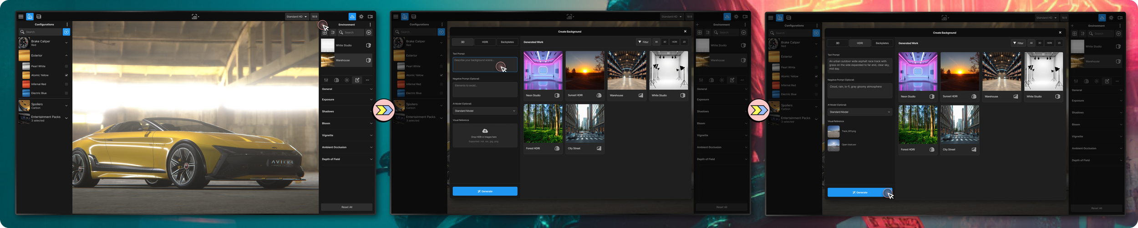Click the Text Prompt field in the middle window
The width and height of the screenshot is (1138, 228).
coord(485,64)
